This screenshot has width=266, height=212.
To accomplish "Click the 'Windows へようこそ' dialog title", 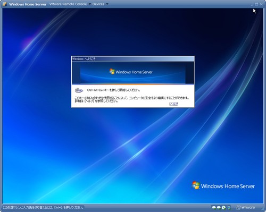I will 84,59.
